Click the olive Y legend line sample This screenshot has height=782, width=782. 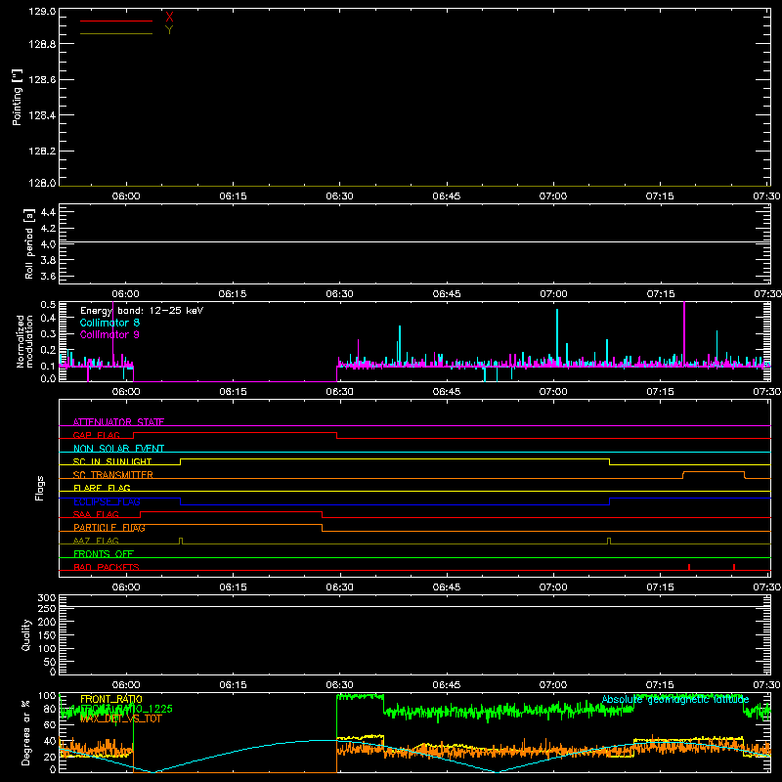tap(116, 34)
